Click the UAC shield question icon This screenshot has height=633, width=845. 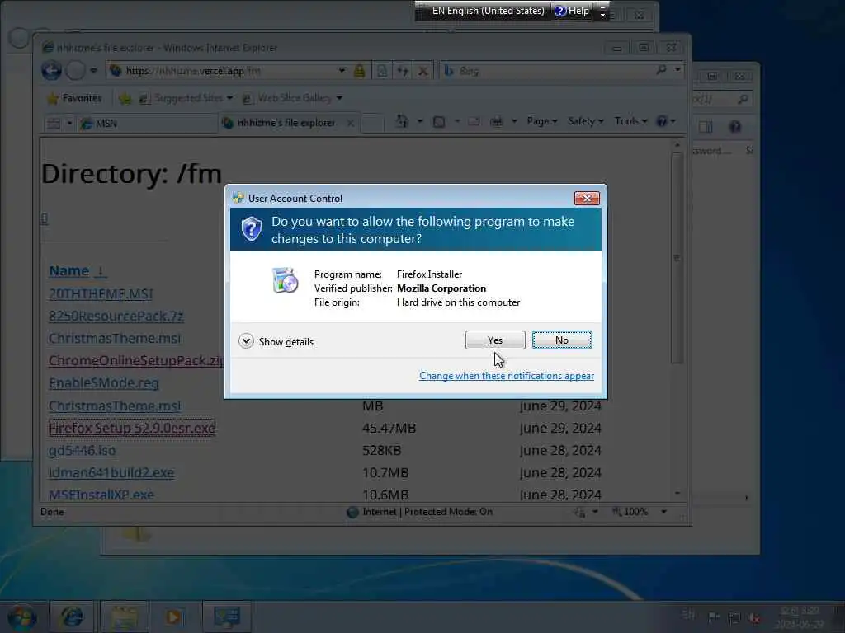(x=251, y=229)
